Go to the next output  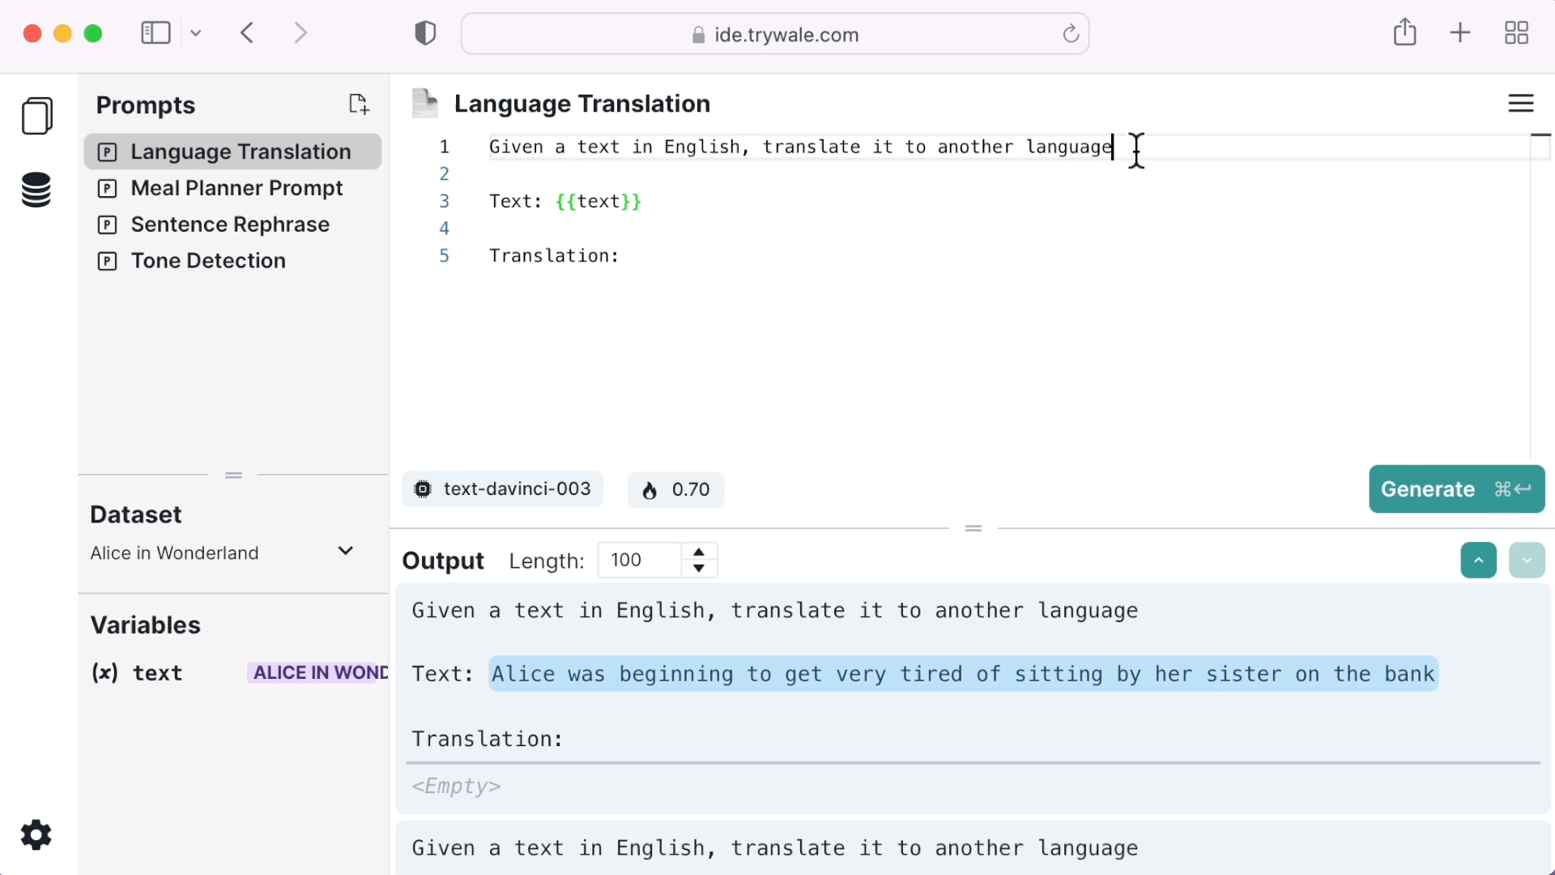coord(1527,561)
